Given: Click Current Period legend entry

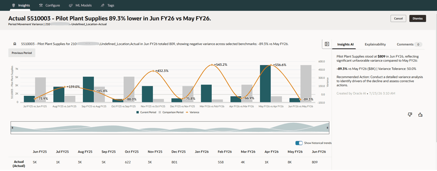Looking at the screenshot, I should pyautogui.click(x=147, y=112).
